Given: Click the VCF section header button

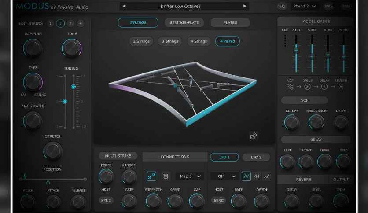Looking at the screenshot, I should (x=305, y=100).
